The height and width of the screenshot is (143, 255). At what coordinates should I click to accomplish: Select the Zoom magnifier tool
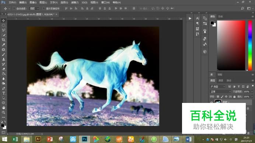point(3,112)
